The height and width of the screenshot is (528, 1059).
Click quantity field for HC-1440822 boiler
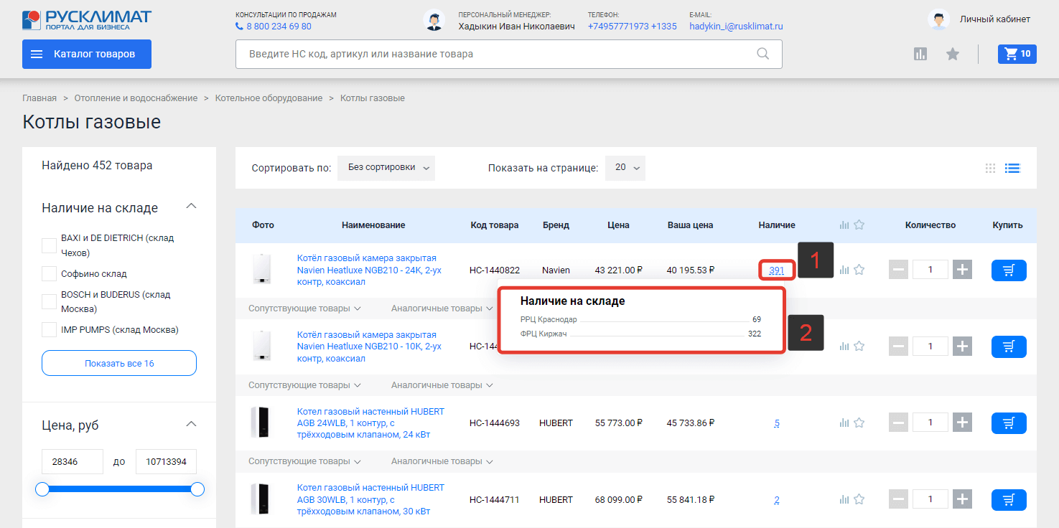(x=930, y=270)
